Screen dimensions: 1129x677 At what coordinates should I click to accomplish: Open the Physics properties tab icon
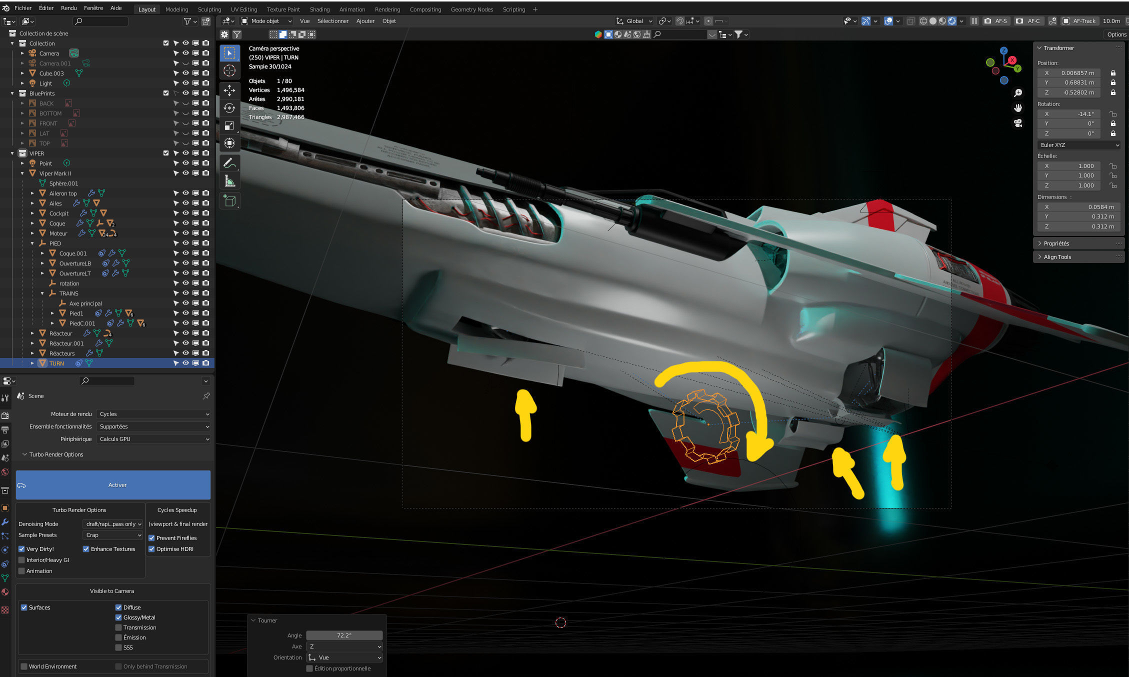[5, 550]
